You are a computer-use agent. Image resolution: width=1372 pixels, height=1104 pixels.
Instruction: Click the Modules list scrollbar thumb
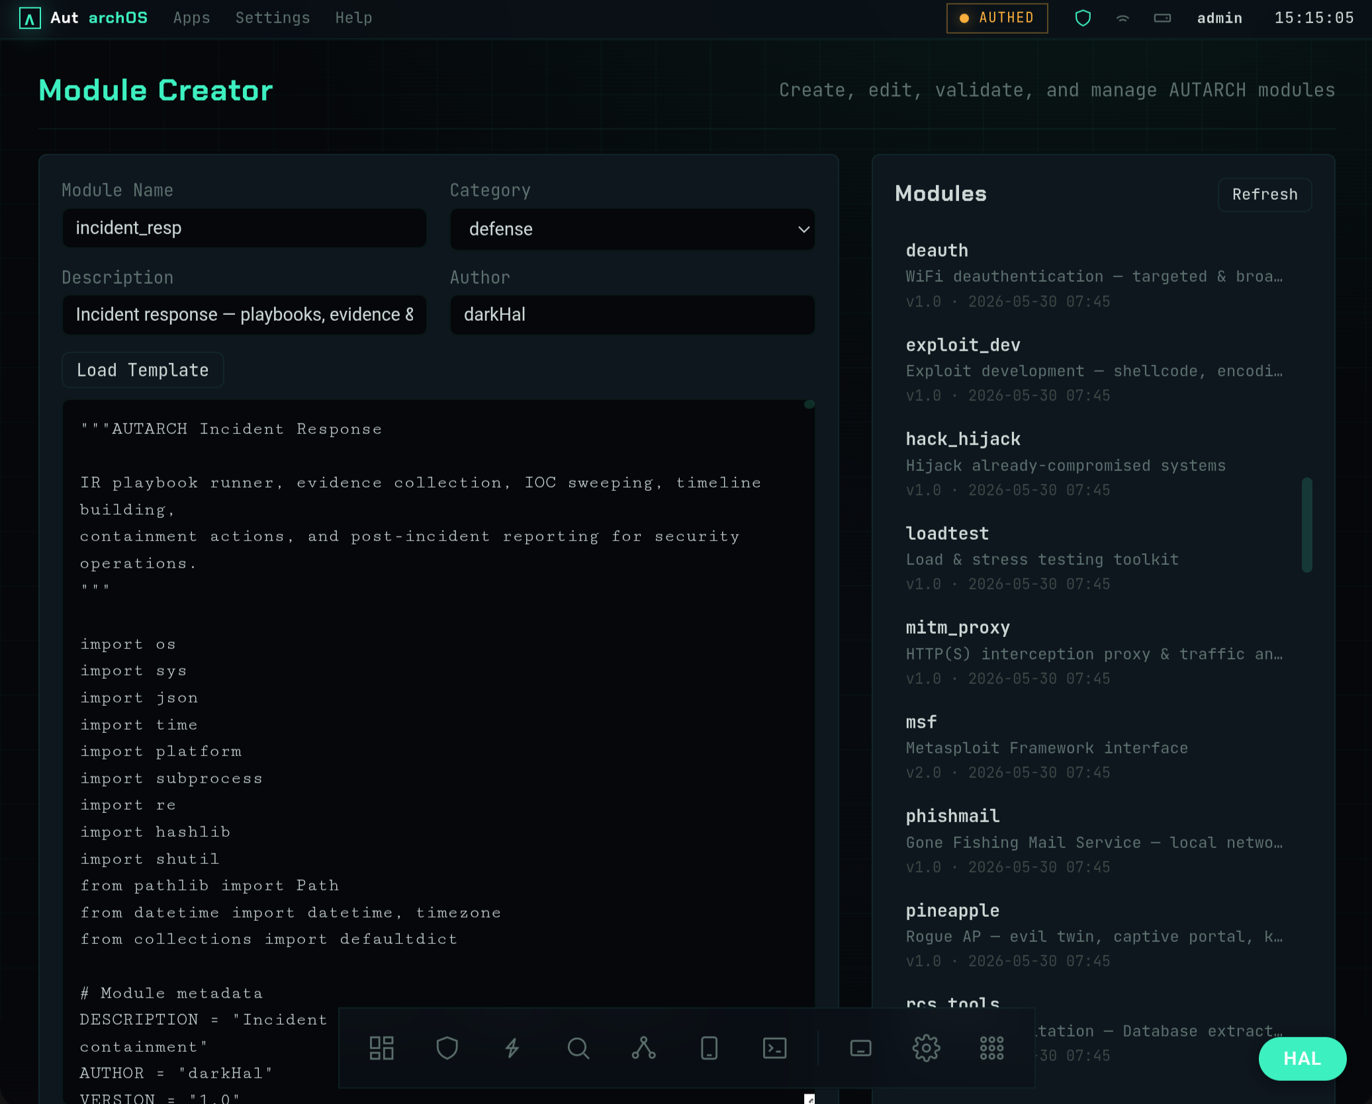(x=1306, y=525)
